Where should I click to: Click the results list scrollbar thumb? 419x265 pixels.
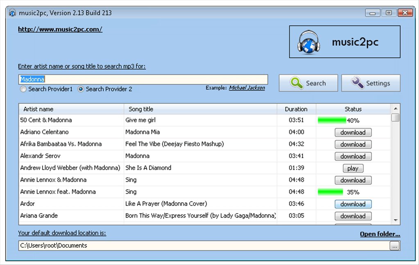point(396,118)
